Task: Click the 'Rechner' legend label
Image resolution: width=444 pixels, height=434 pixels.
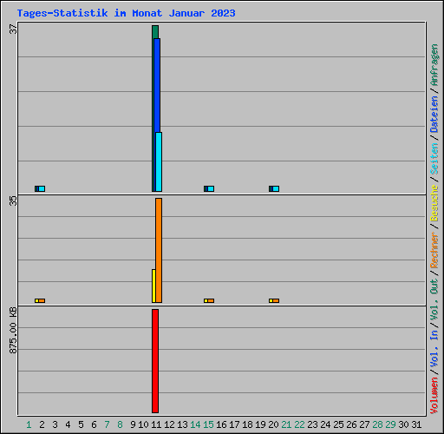Action: [x=434, y=250]
